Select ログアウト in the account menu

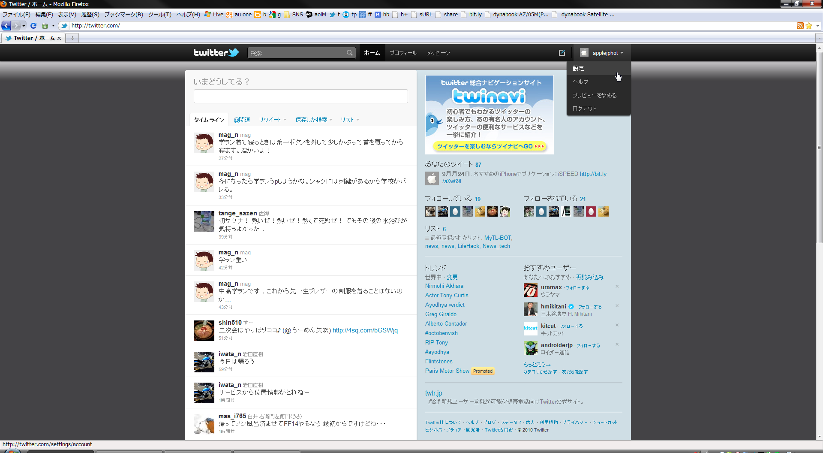point(598,109)
